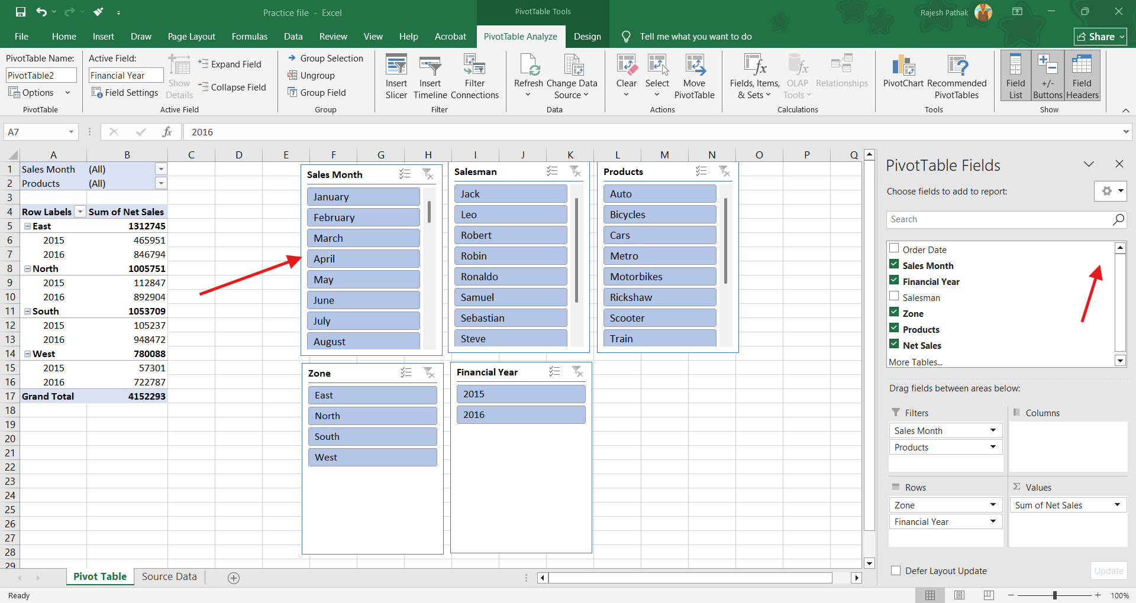Clear filter on the Zone slicer
The width and height of the screenshot is (1136, 603).
[x=430, y=372]
